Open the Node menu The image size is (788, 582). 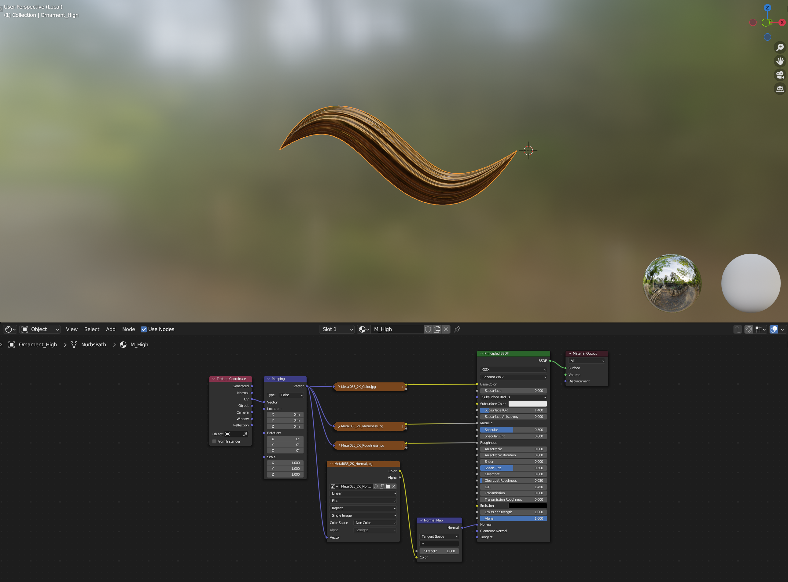[128, 329]
